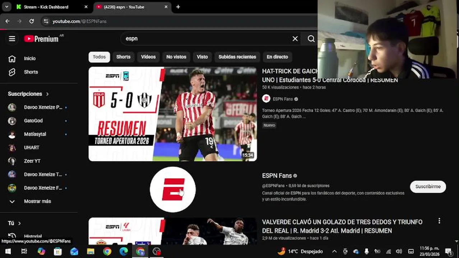This screenshot has width=459, height=258.
Task: Select the Subidas recientes filter chip
Action: click(x=237, y=57)
